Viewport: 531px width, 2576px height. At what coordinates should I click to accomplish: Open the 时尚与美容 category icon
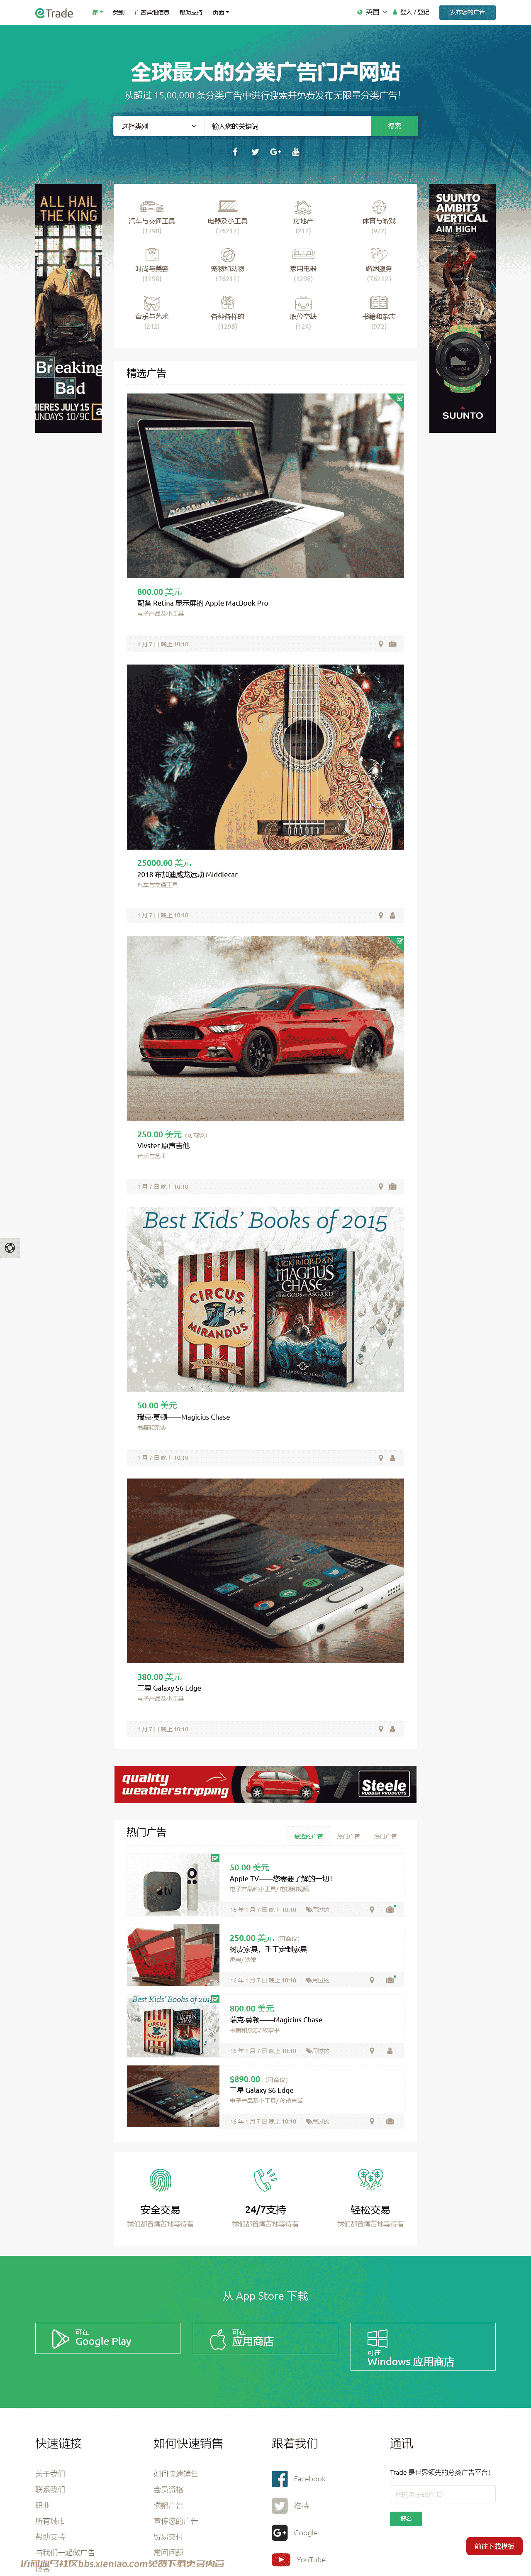151,255
